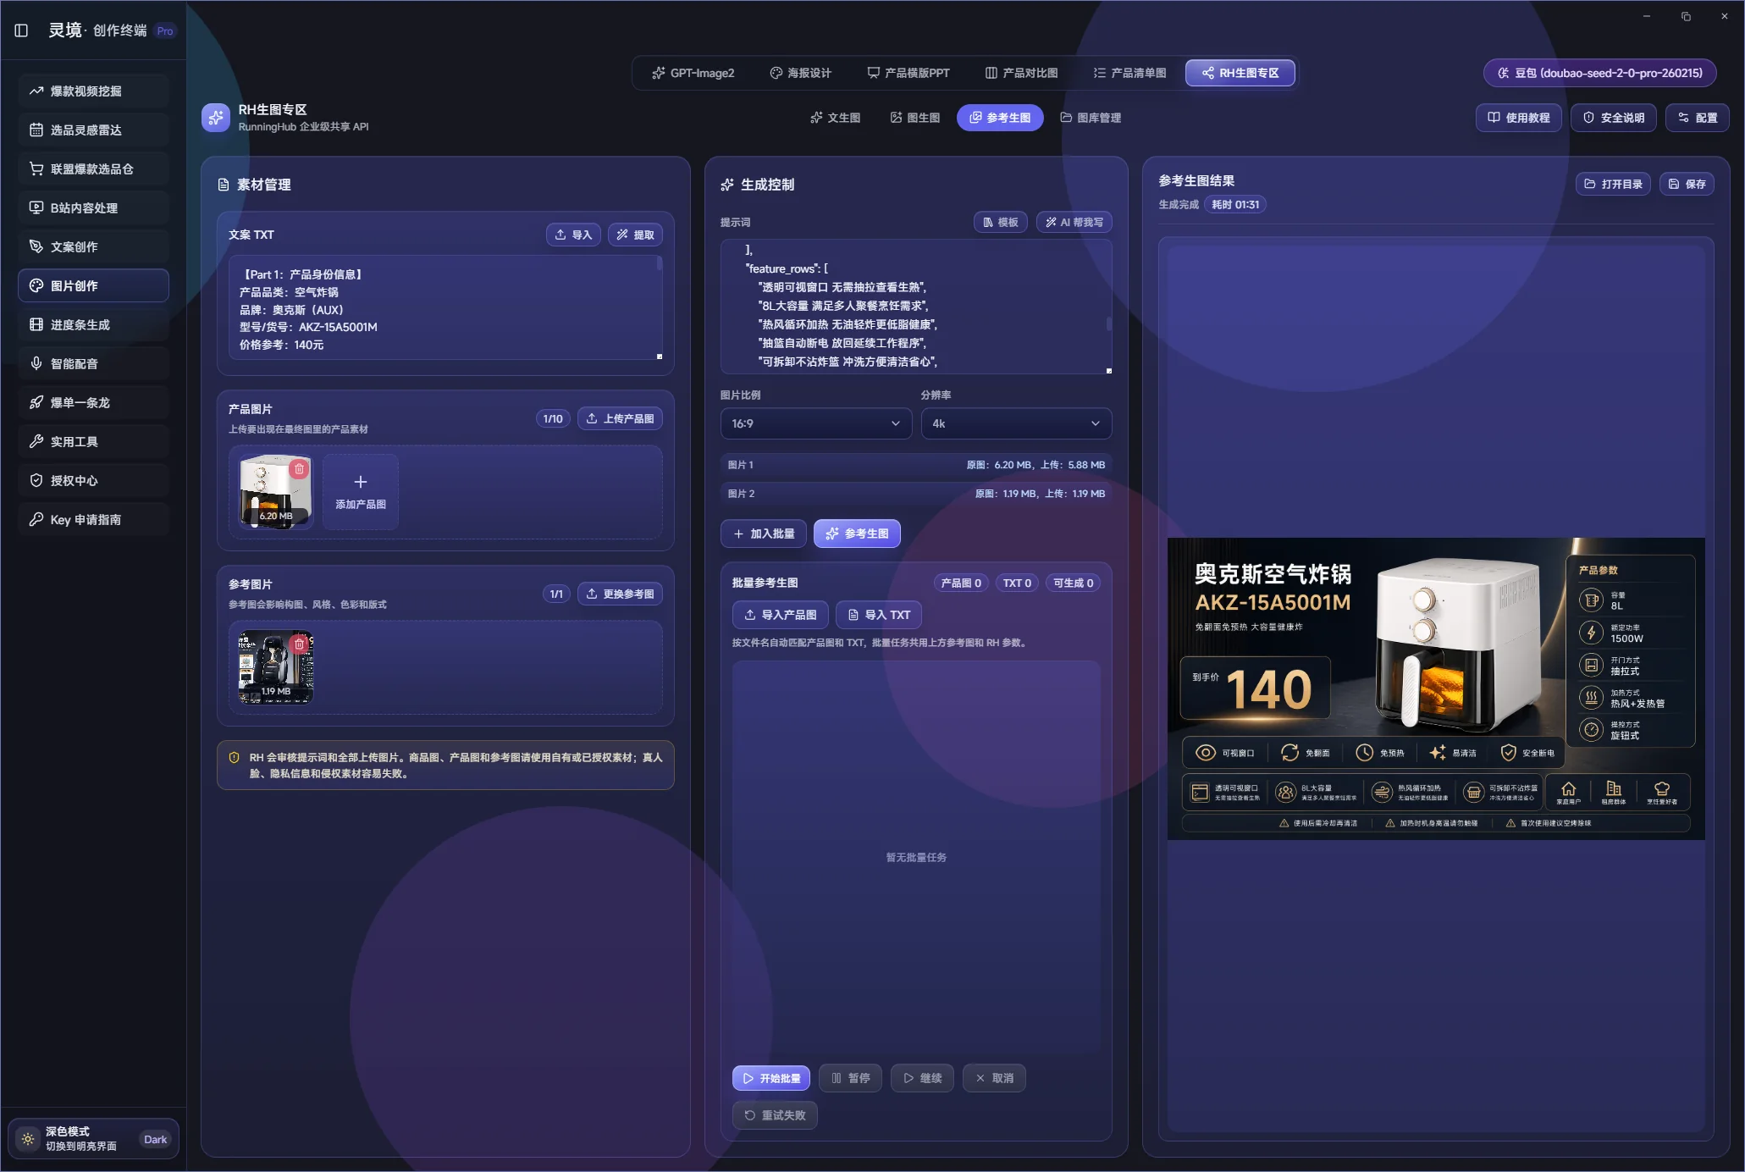Open the 配置 settings
Image resolution: width=1745 pixels, height=1172 pixels.
click(x=1698, y=118)
